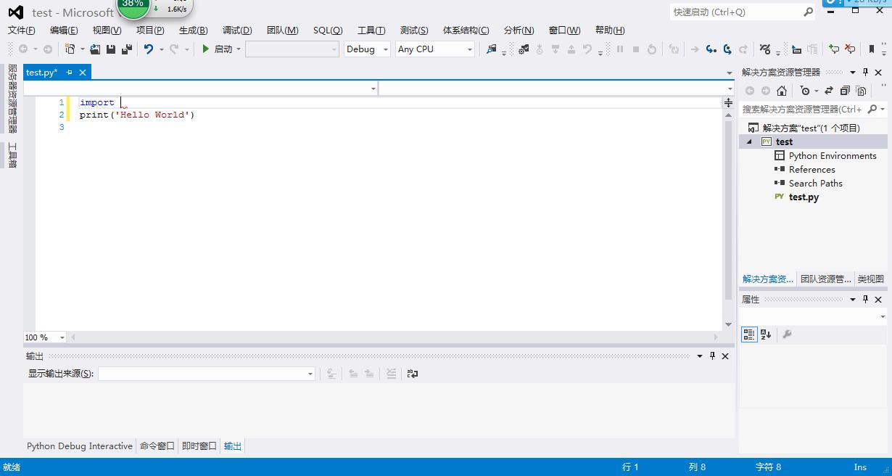Select test.py in Solution Explorer
The height and width of the screenshot is (476, 892).
[804, 197]
